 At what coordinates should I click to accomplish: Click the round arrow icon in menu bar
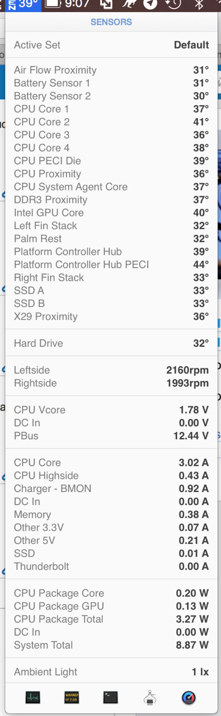(151, 4)
